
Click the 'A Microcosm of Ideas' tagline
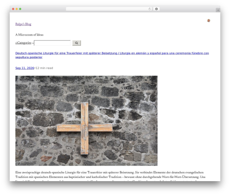[x=29, y=35]
